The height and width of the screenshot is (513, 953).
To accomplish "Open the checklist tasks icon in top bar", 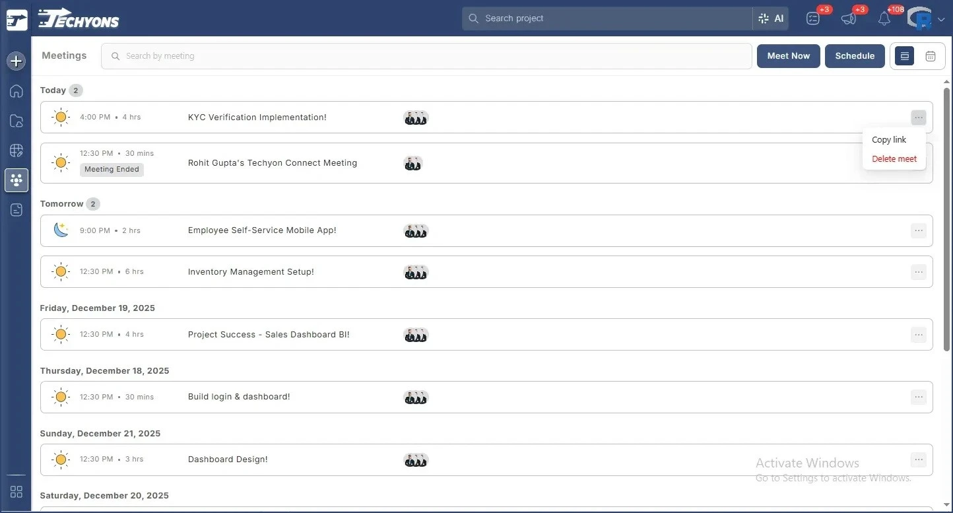I will 813,18.
